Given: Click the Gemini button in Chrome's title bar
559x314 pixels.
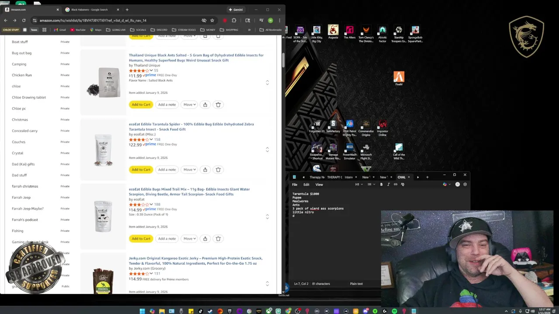Looking at the screenshot, I should (236, 10).
